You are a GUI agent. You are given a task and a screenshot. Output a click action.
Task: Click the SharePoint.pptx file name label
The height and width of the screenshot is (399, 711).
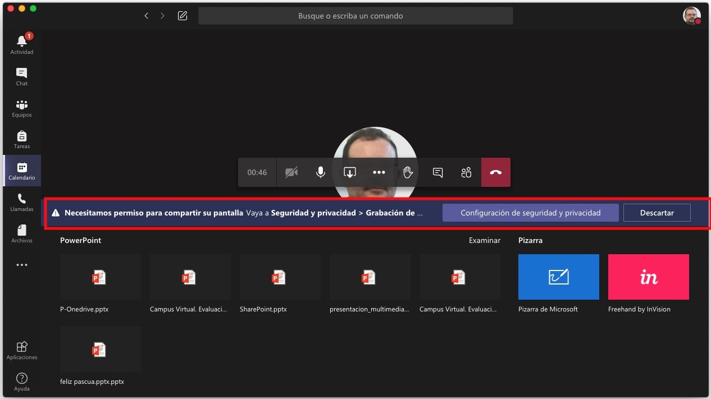tap(263, 309)
